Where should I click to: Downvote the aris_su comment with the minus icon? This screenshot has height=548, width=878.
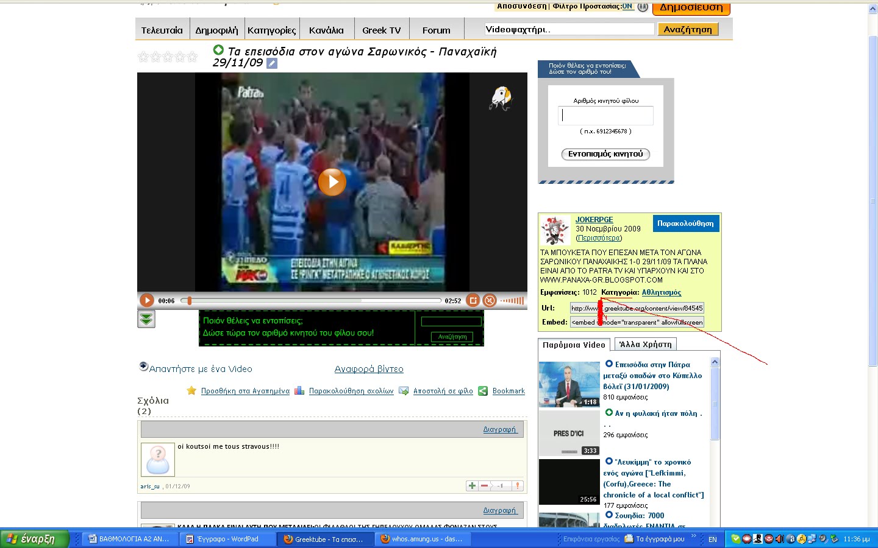point(484,486)
